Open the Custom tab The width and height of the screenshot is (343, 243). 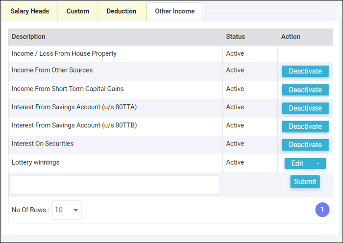[78, 11]
